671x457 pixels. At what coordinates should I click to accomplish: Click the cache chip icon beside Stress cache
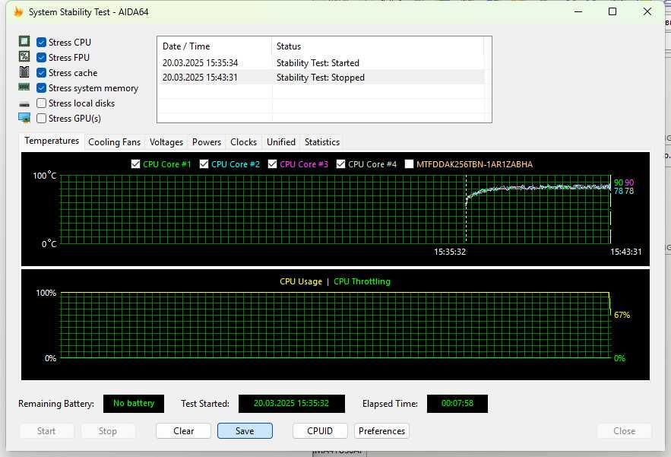(x=24, y=72)
